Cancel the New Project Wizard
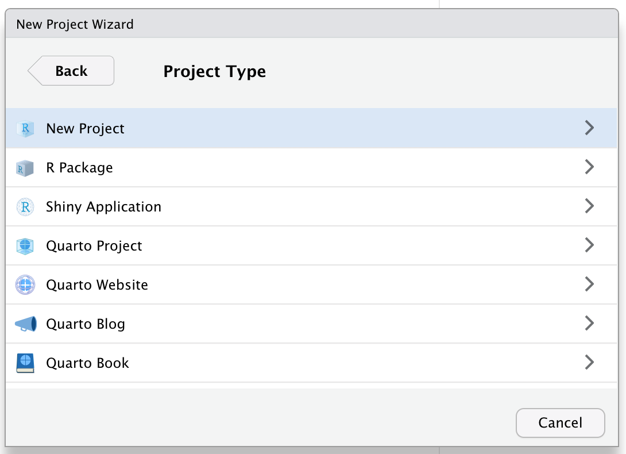Screen dimensions: 626x454 tap(560, 423)
